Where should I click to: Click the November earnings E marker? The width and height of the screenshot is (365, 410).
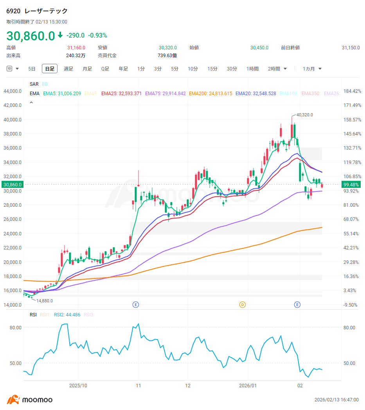point(136,305)
